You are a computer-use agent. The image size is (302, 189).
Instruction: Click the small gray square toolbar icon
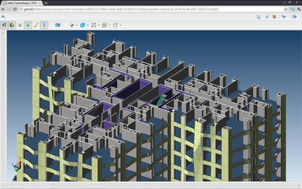[x=20, y=25]
